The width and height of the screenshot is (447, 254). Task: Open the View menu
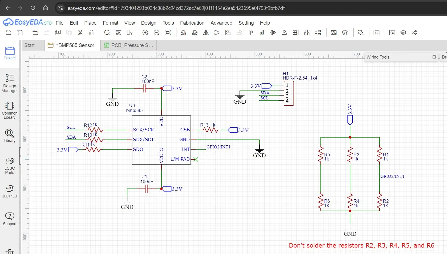130,23
